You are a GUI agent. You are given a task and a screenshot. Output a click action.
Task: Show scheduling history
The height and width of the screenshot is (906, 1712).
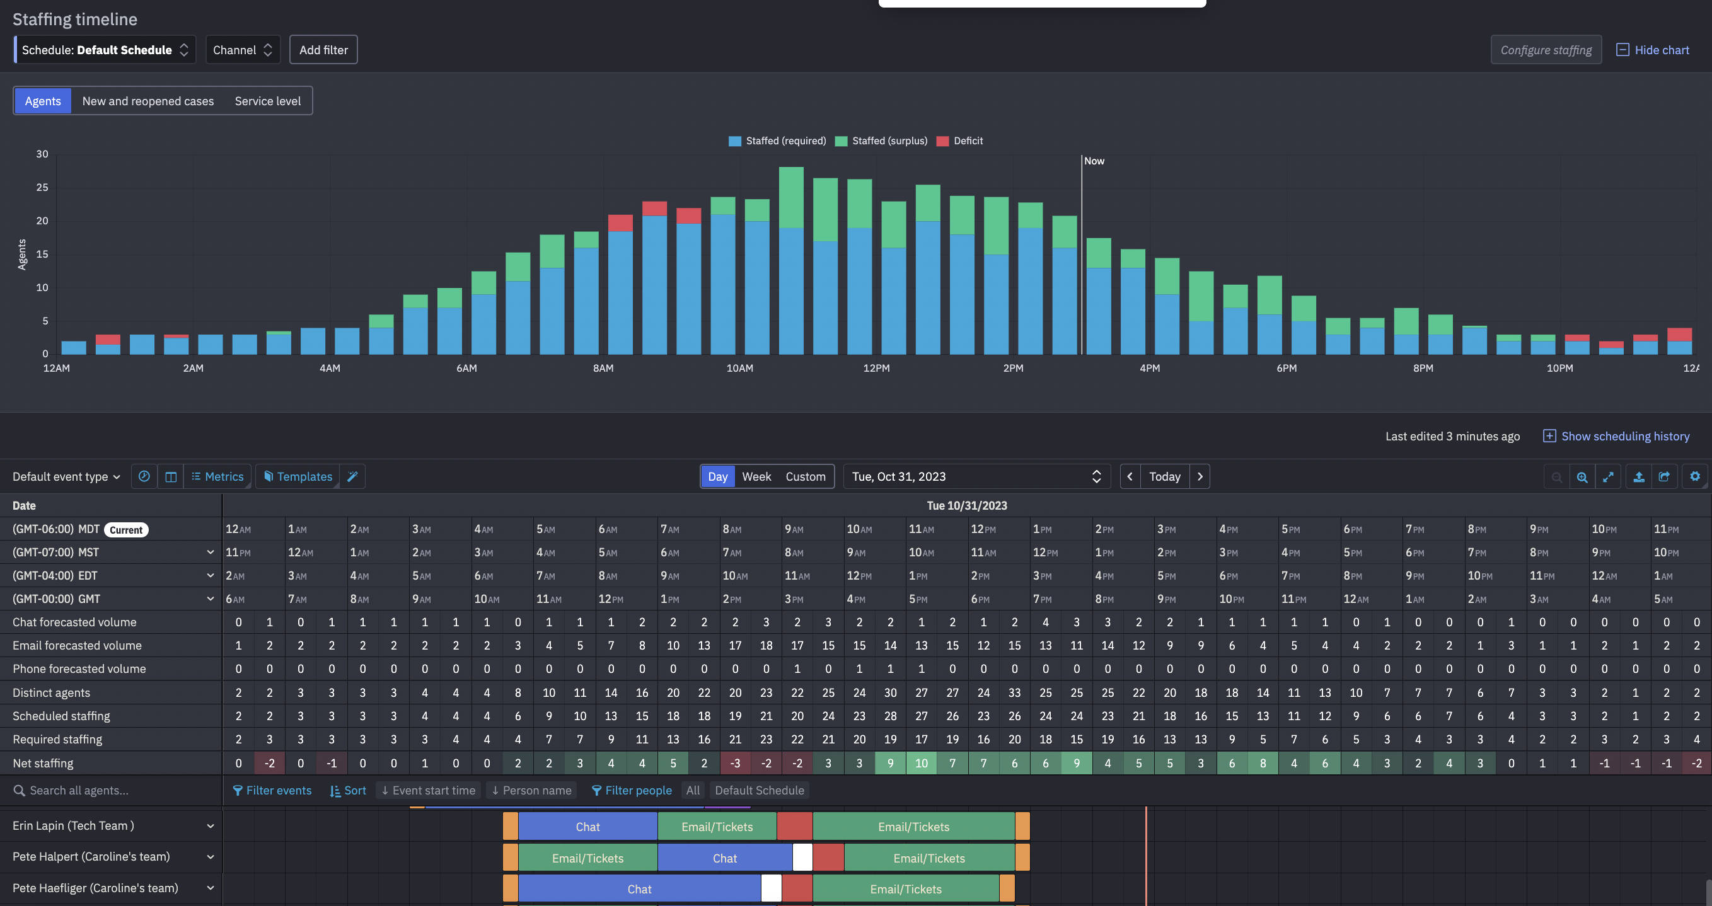(x=1617, y=436)
